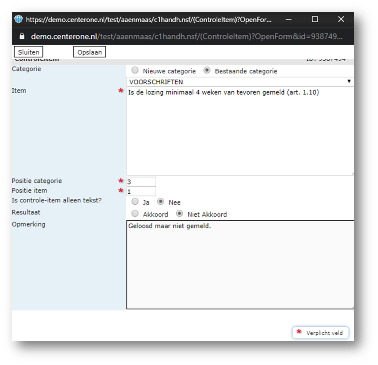Save the form with Opslaan
Image resolution: width=378 pixels, height=365 pixels.
pos(90,52)
